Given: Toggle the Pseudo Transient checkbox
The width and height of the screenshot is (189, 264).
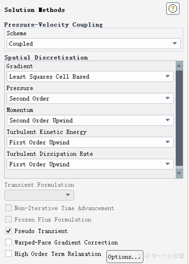Looking at the screenshot, I should 9,231.
